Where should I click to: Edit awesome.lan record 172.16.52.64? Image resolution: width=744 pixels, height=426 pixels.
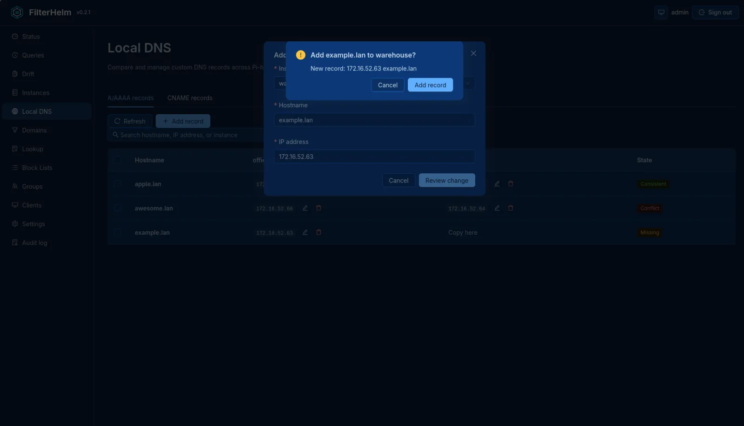pyautogui.click(x=497, y=208)
